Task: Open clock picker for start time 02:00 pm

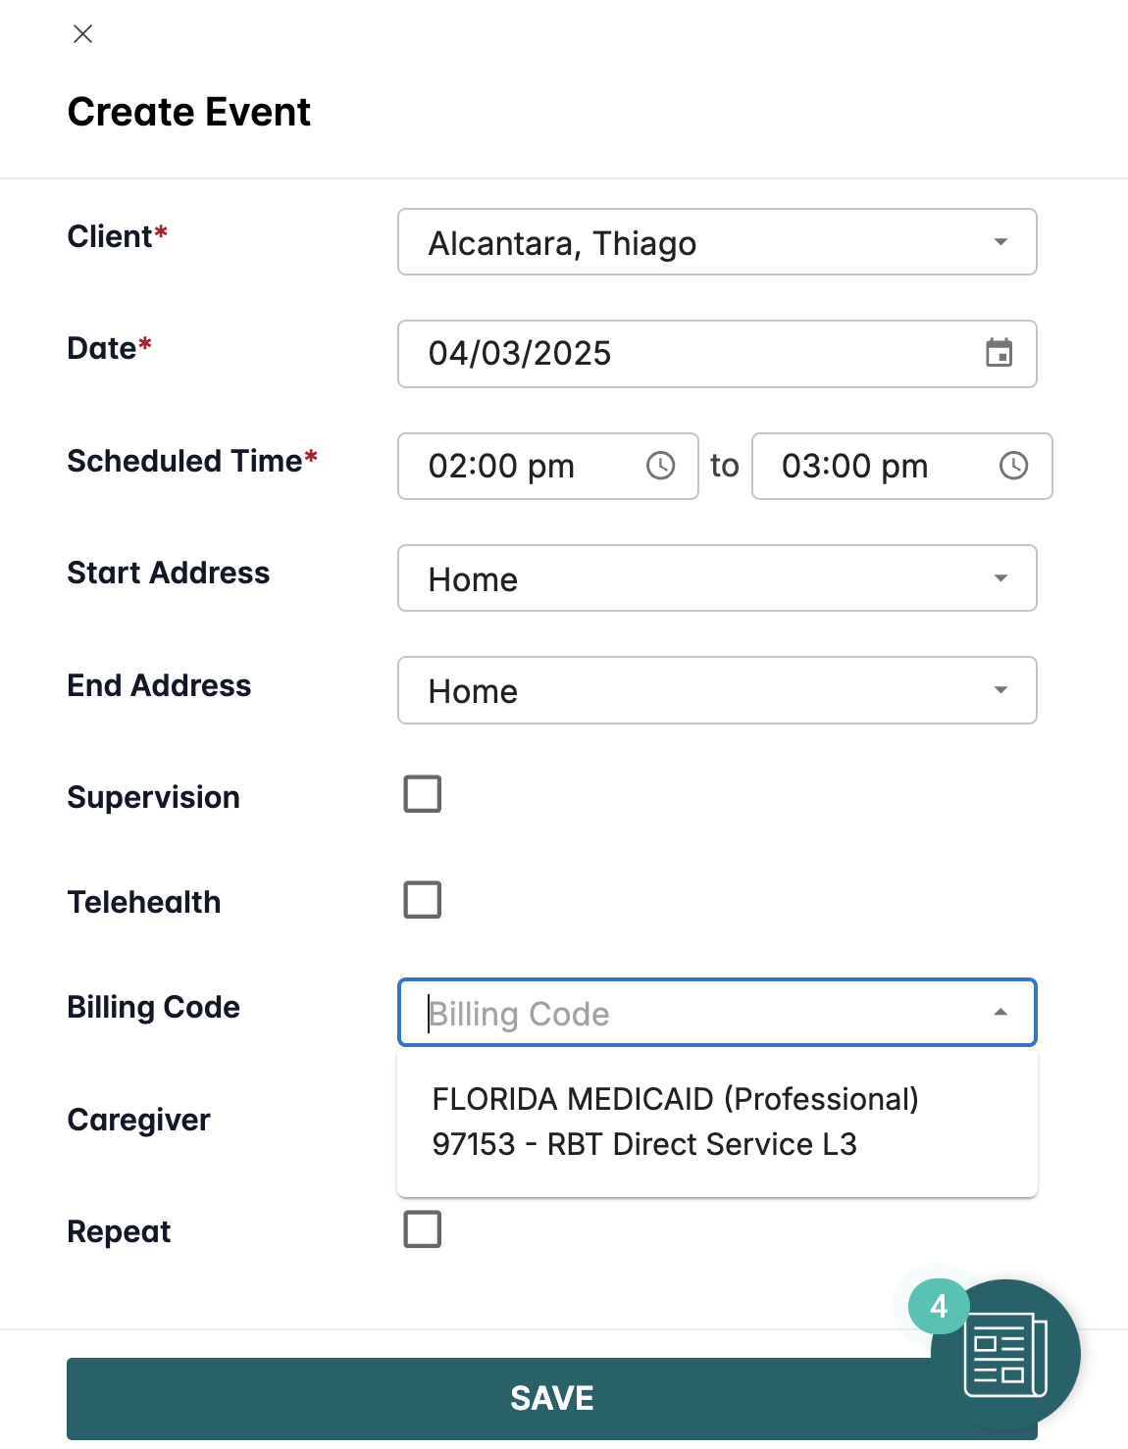Action: pos(661,466)
